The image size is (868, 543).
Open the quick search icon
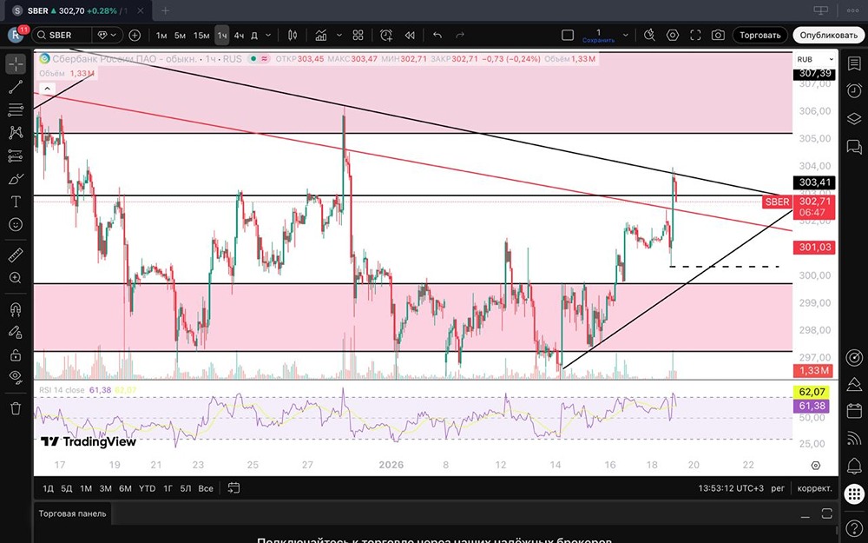coord(649,35)
